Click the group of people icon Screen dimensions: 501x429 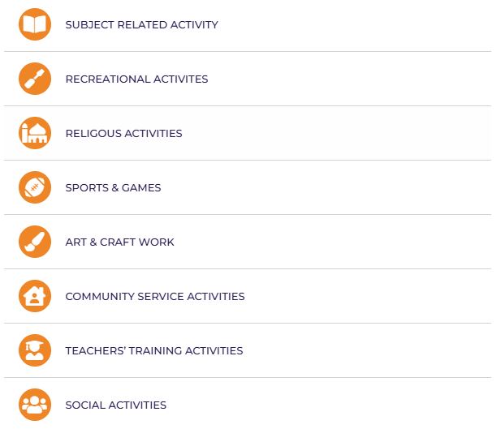tap(35, 405)
